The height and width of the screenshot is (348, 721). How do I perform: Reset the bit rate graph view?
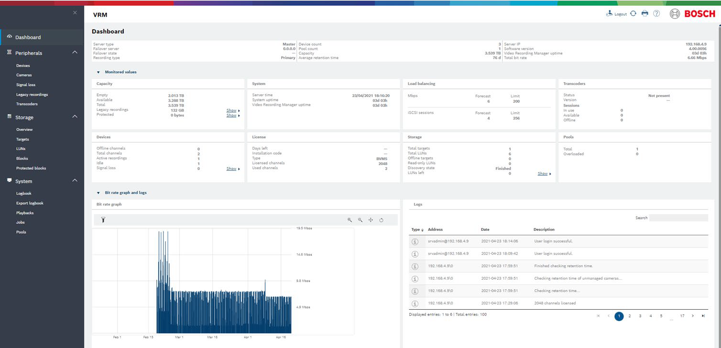(381, 220)
